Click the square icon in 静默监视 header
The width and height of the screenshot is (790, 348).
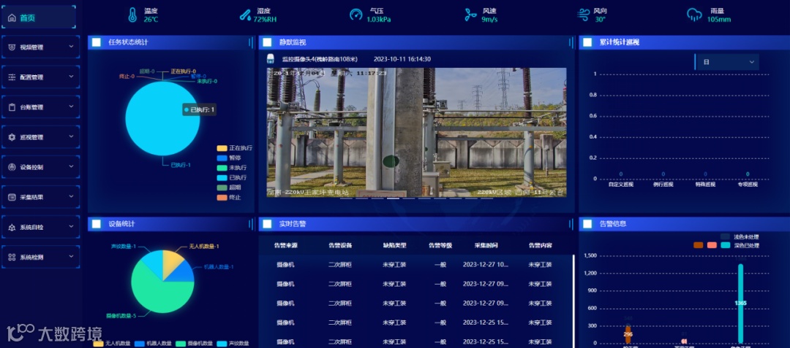(267, 43)
